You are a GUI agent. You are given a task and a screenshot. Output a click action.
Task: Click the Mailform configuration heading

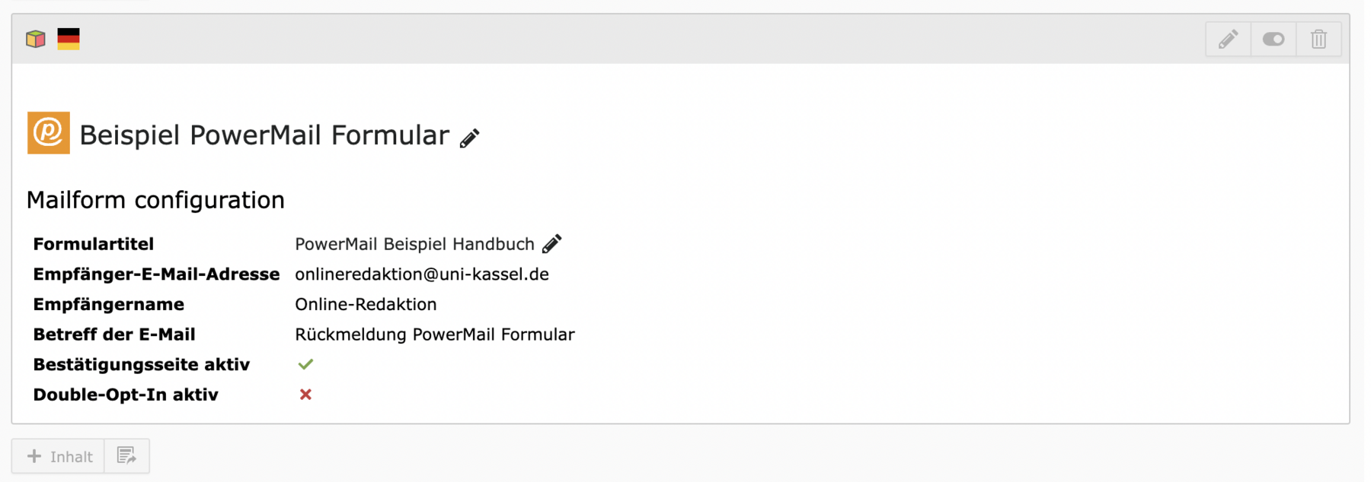(x=155, y=200)
